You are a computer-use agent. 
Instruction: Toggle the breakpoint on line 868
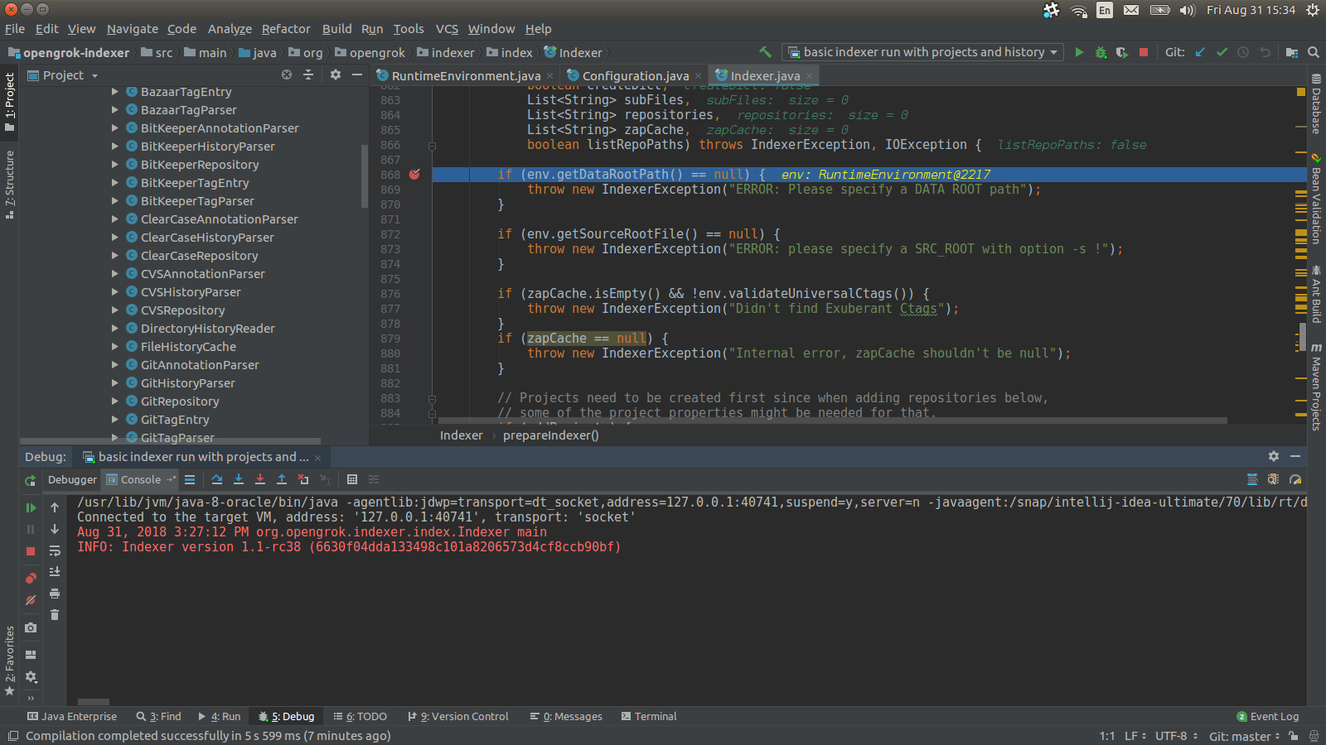[415, 175]
